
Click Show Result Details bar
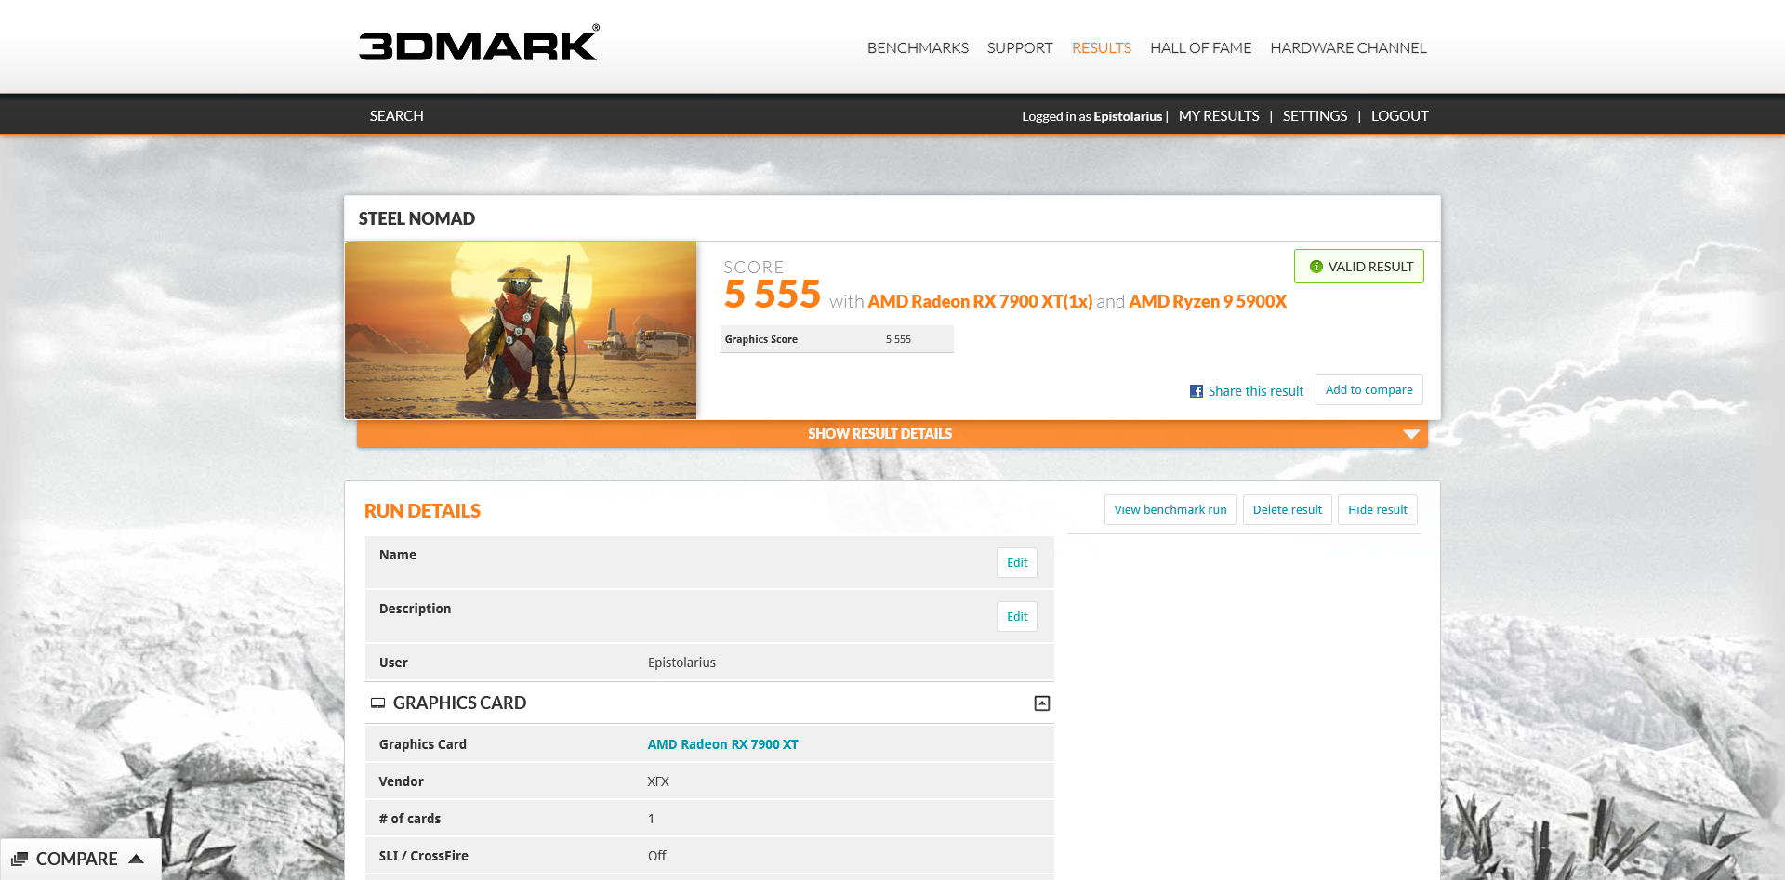892,434
